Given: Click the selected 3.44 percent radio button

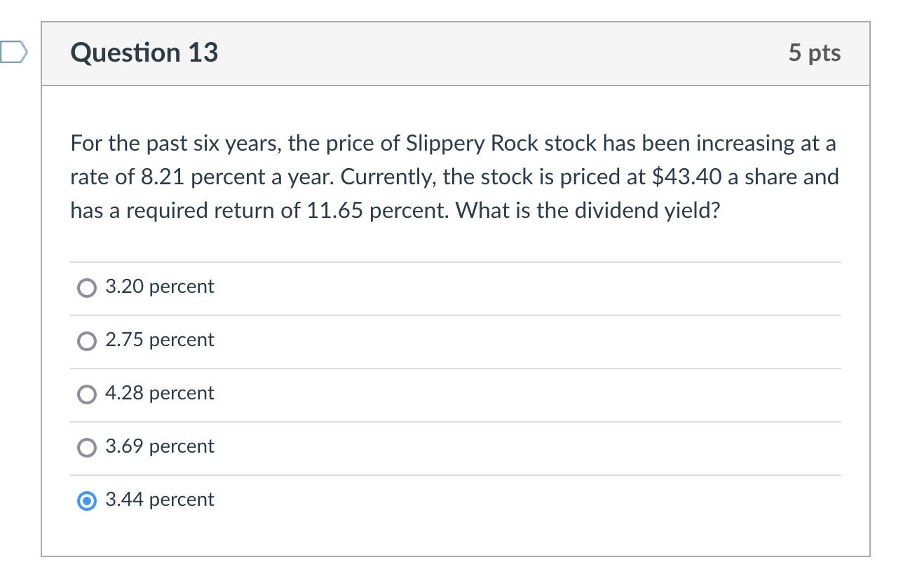Looking at the screenshot, I should [86, 500].
